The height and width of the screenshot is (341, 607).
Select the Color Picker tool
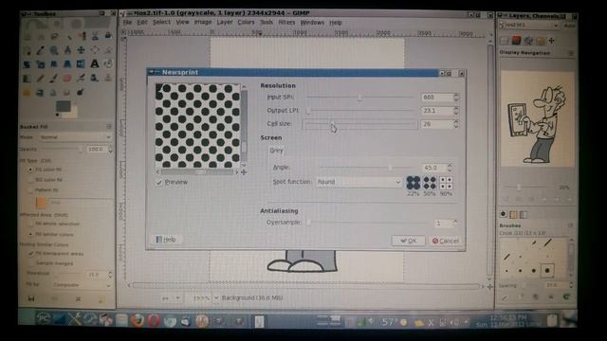(41, 50)
